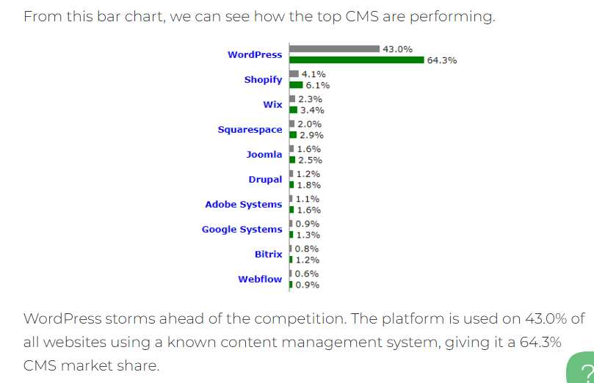594x383 pixels.
Task: Open the Google Systems link
Action: point(242,230)
